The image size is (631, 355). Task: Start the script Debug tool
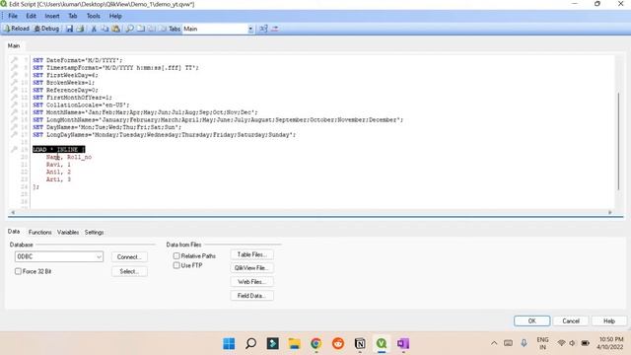pyautogui.click(x=47, y=29)
